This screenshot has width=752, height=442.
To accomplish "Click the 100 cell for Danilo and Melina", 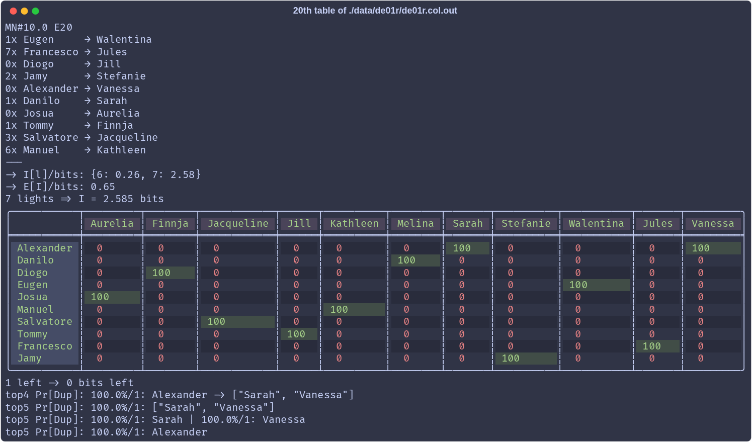I will point(415,260).
